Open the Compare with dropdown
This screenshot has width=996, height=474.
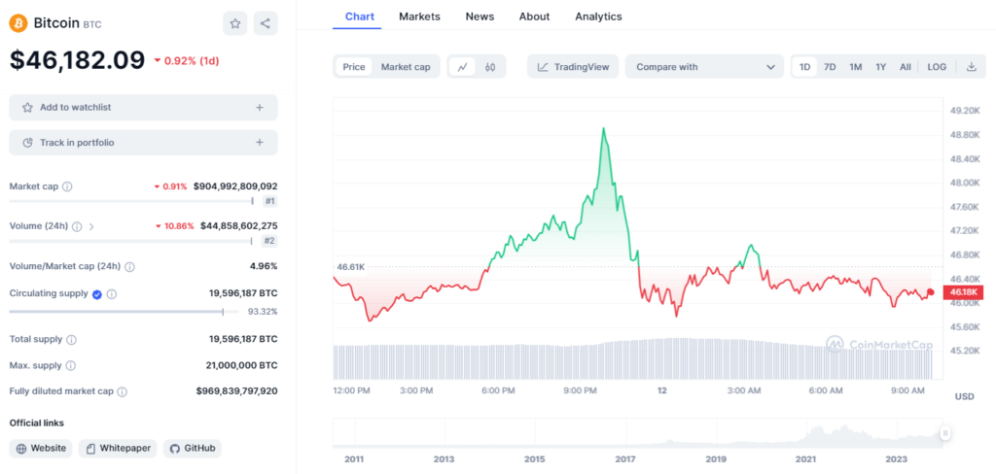click(704, 67)
